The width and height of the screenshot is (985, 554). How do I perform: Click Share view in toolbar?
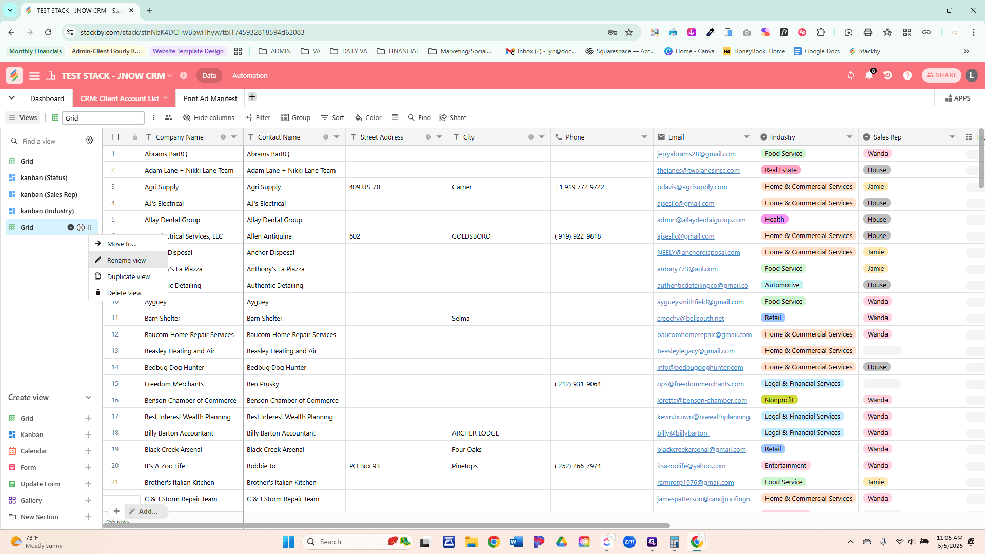point(452,117)
